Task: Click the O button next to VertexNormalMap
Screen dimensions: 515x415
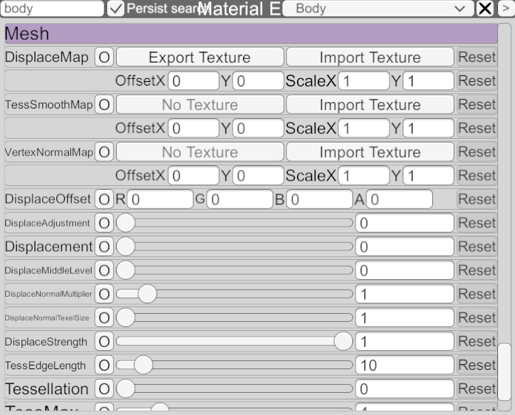Action: (104, 152)
